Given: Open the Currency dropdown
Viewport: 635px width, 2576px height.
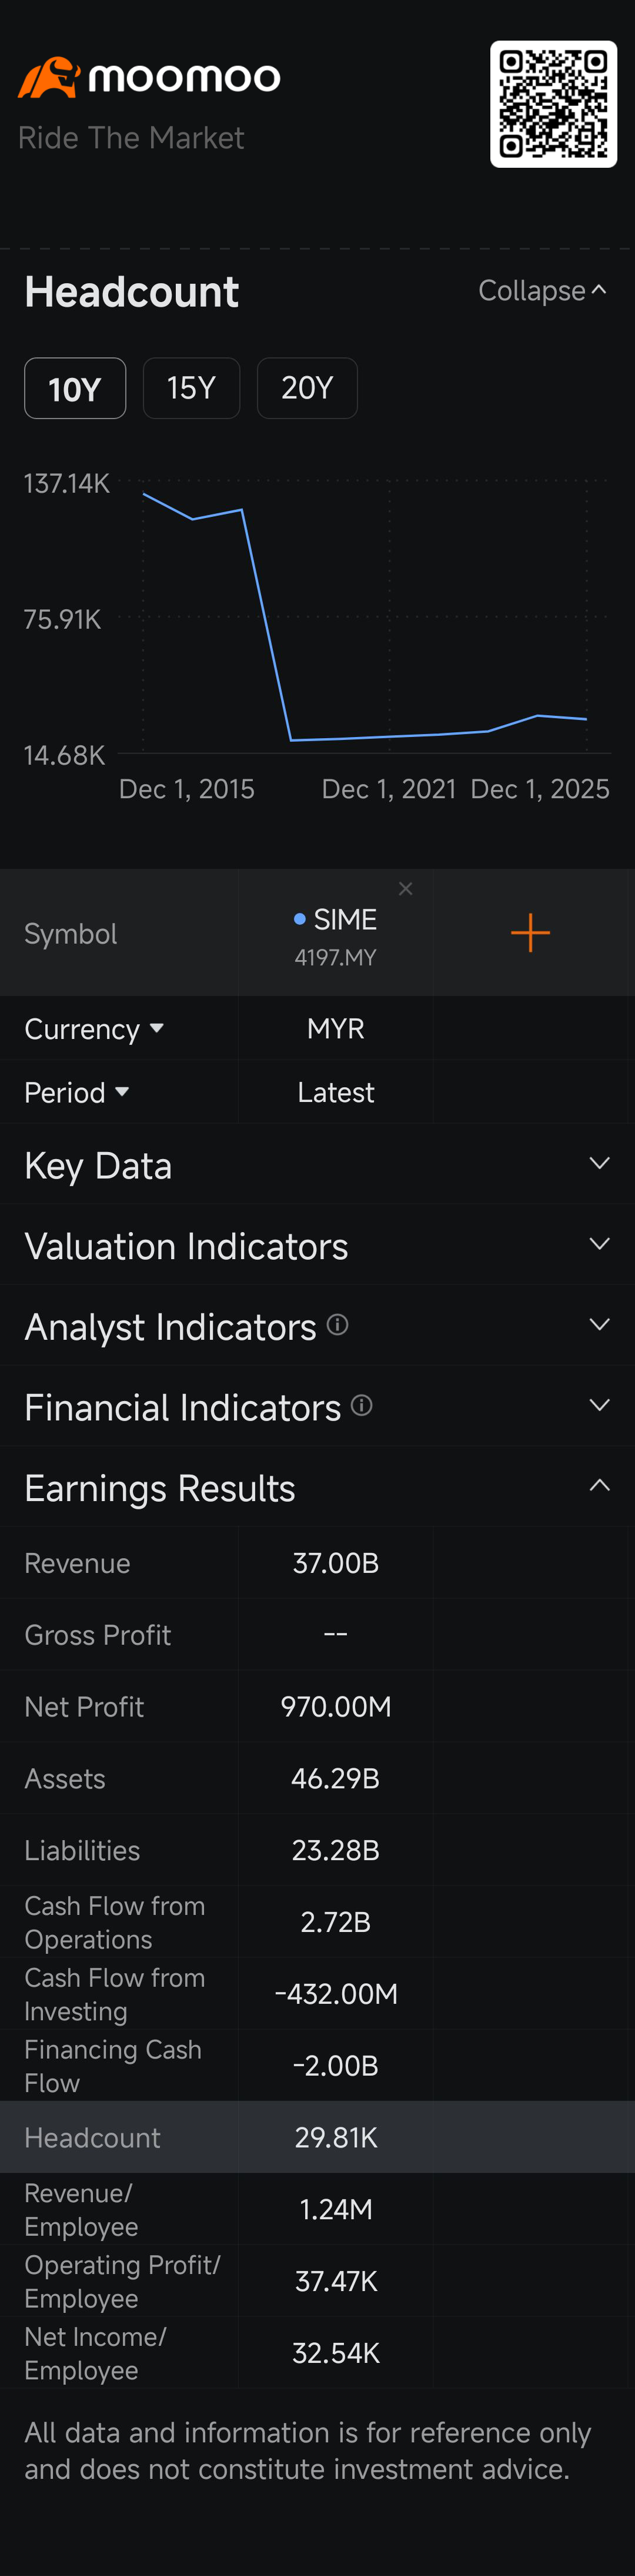Looking at the screenshot, I should [94, 1028].
